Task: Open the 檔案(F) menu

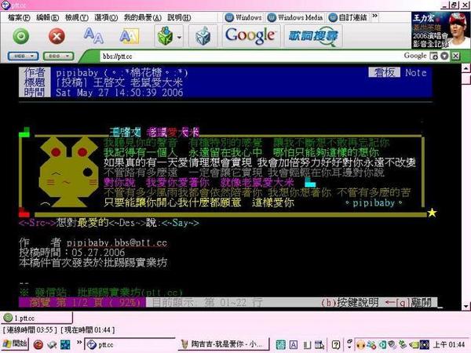Action: point(19,18)
